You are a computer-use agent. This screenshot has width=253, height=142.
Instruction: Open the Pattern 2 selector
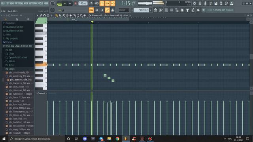(x=142, y=10)
